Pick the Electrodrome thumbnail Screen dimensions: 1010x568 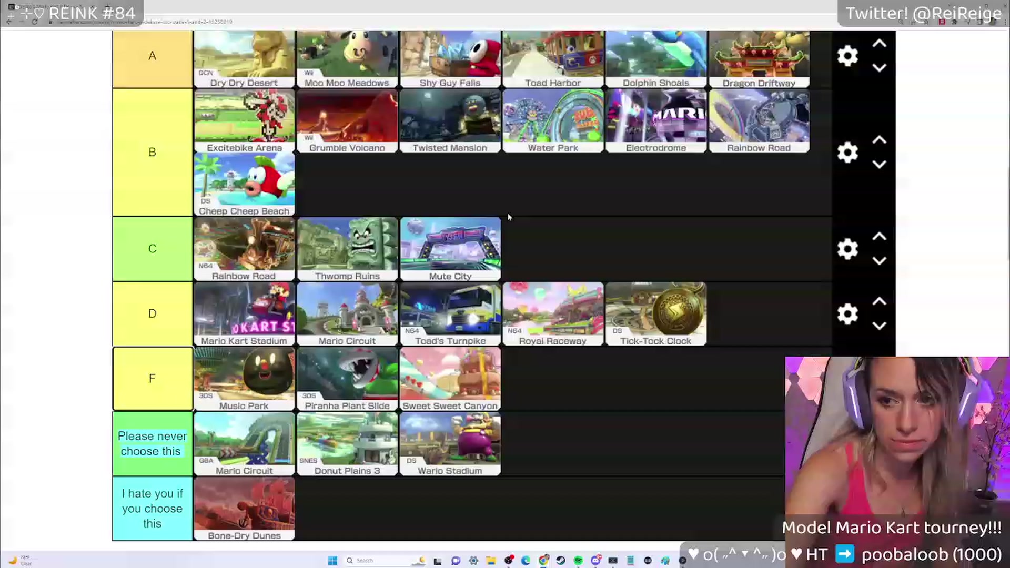(x=656, y=121)
